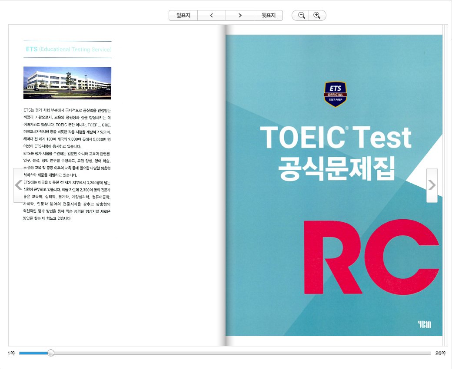Flip forward using the right page-edge arrow
Viewport: 452px width, 369px height.
click(432, 185)
